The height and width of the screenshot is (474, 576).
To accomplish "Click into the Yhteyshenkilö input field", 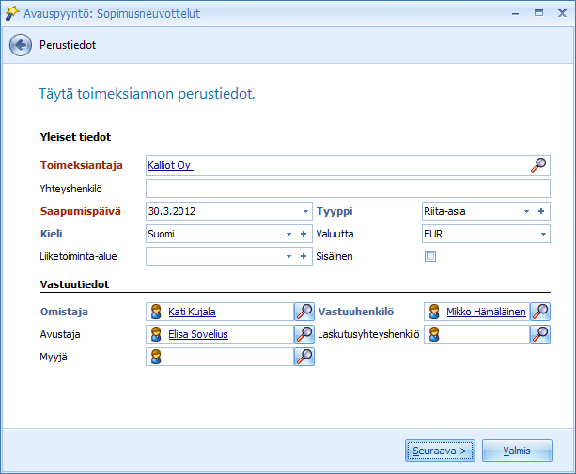I will pos(348,189).
